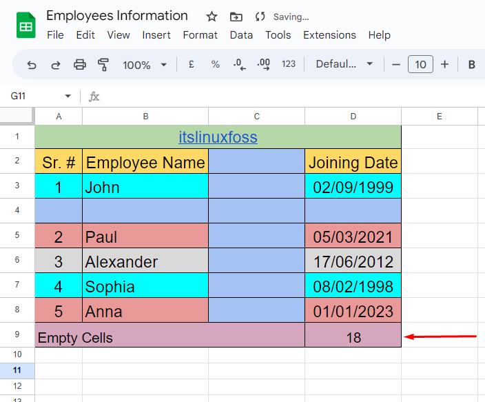Image resolution: width=485 pixels, height=402 pixels.
Task: Select the 05/03/2021 date cell
Action: [x=353, y=236]
